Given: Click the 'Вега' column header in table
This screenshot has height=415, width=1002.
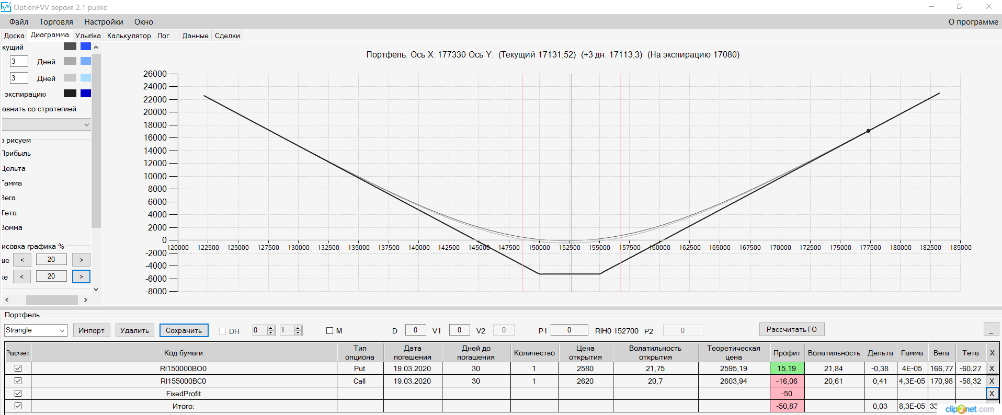Looking at the screenshot, I should click(x=941, y=353).
